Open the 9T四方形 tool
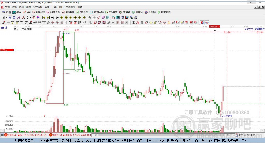265x143 pixels. point(97,12)
